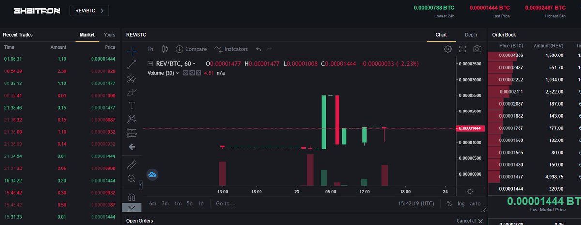581x225 pixels.
Task: Open the candlestick chart style selector
Action: click(165, 49)
